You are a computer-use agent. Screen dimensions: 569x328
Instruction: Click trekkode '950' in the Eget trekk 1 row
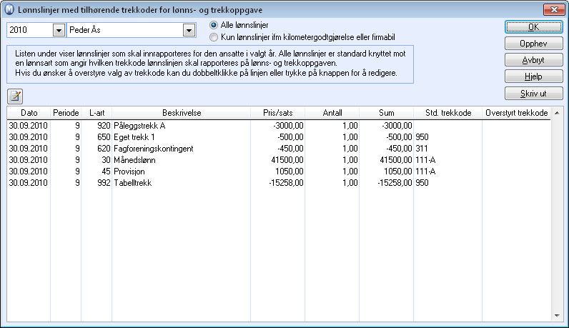click(422, 137)
